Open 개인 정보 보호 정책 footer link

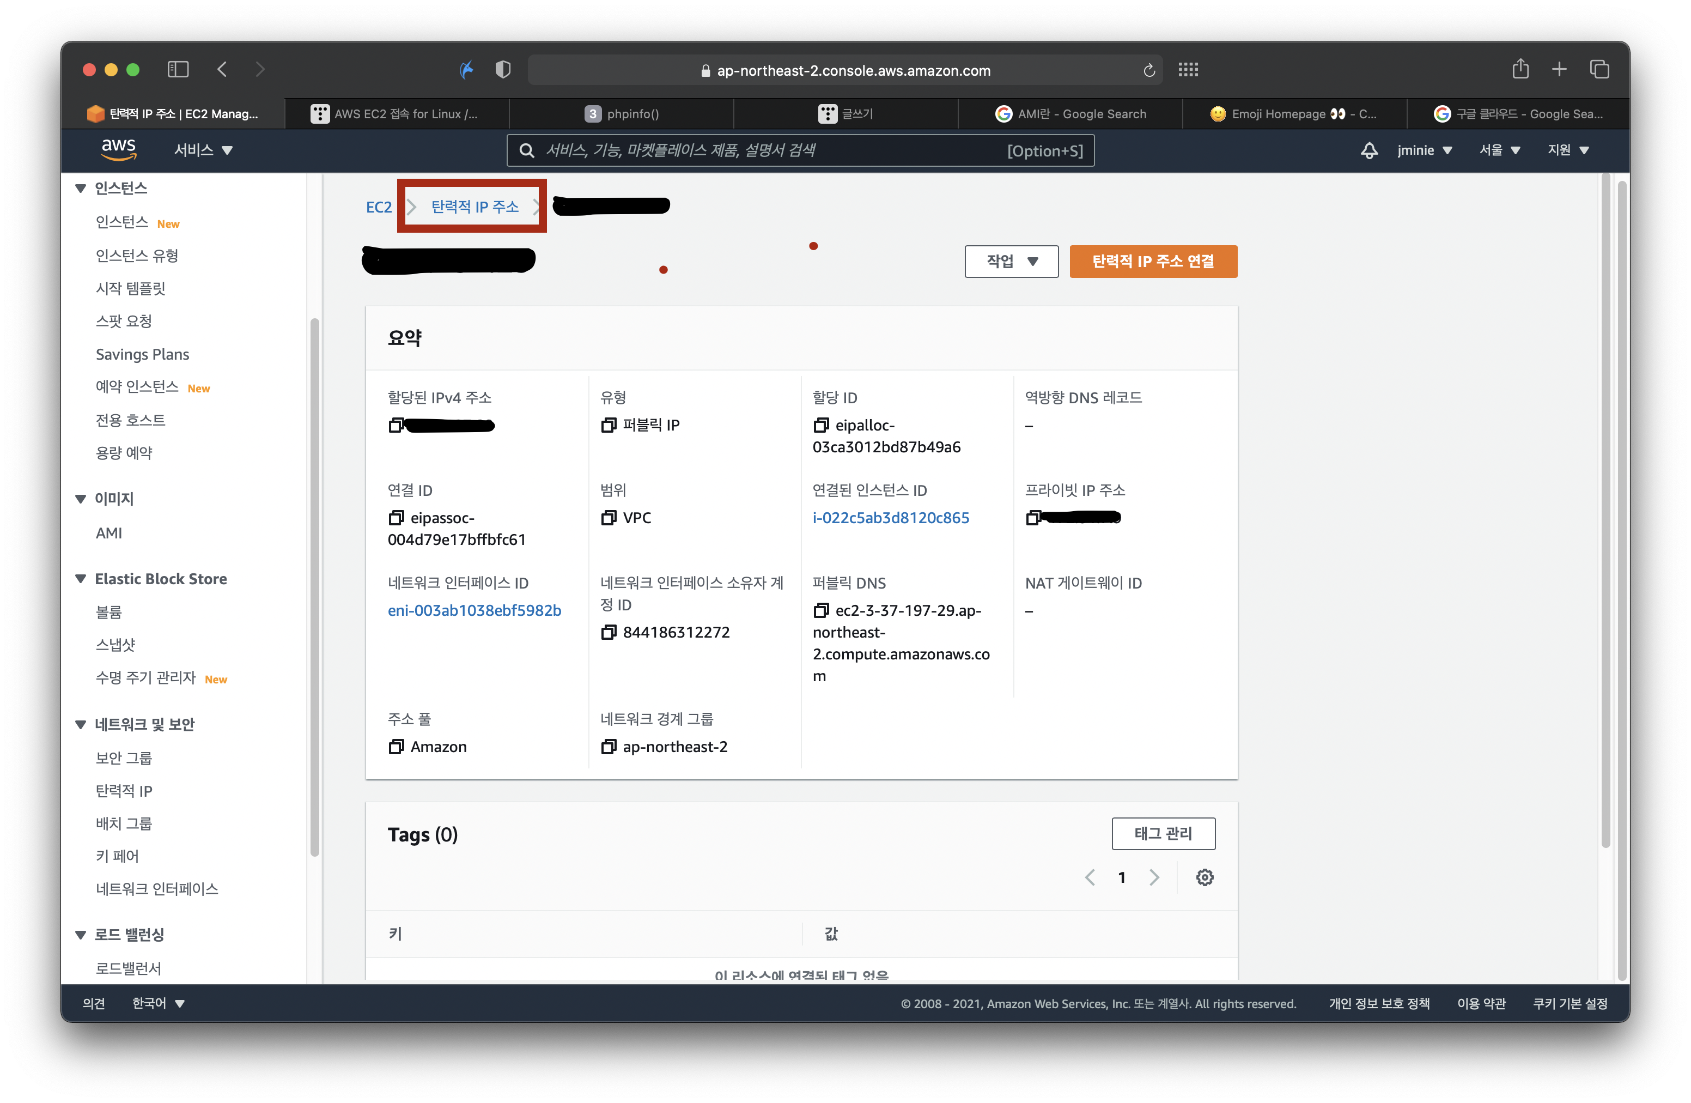tap(1379, 1003)
